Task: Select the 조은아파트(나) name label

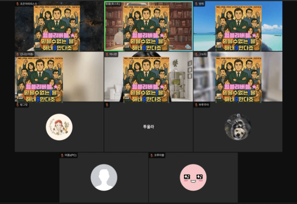Action: point(29,4)
